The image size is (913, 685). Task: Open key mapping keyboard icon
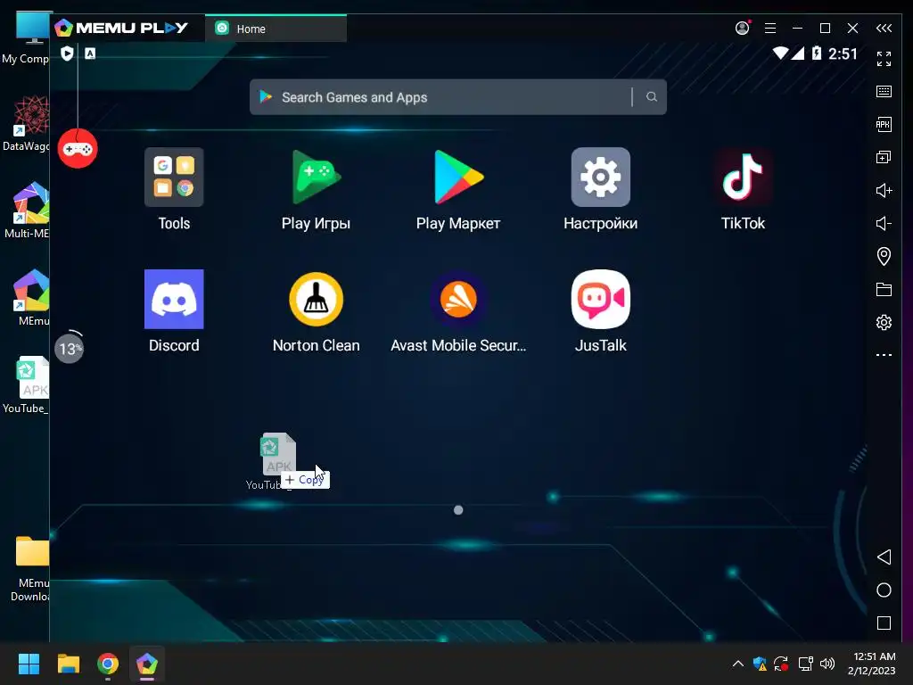point(884,92)
